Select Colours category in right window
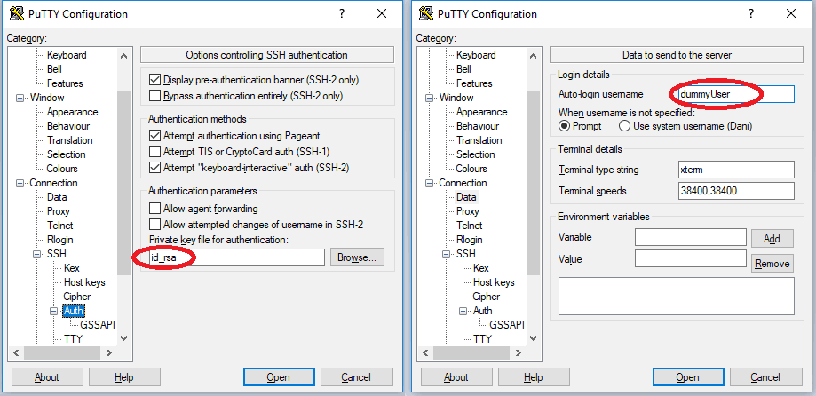816x396 pixels. click(471, 169)
